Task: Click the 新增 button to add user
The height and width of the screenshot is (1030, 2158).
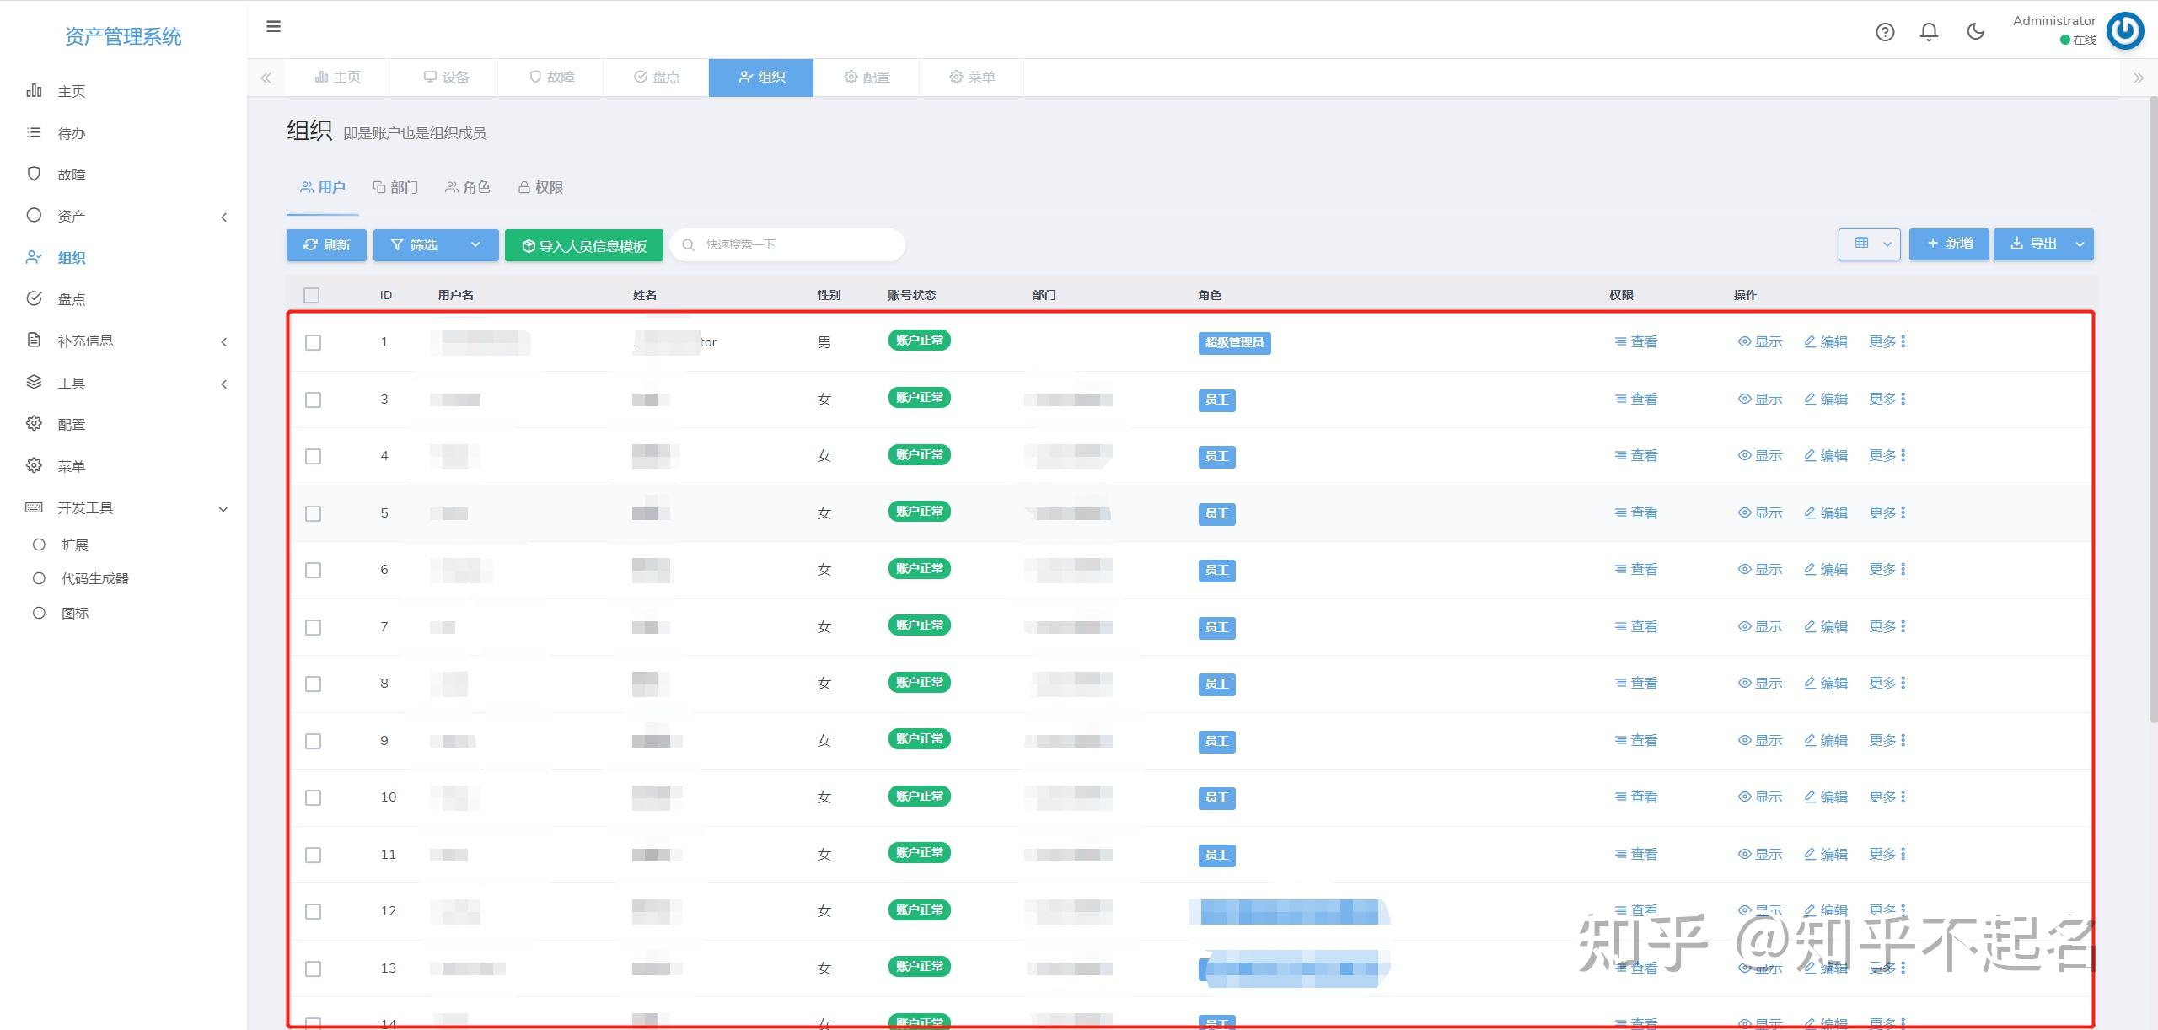Action: pos(1950,244)
